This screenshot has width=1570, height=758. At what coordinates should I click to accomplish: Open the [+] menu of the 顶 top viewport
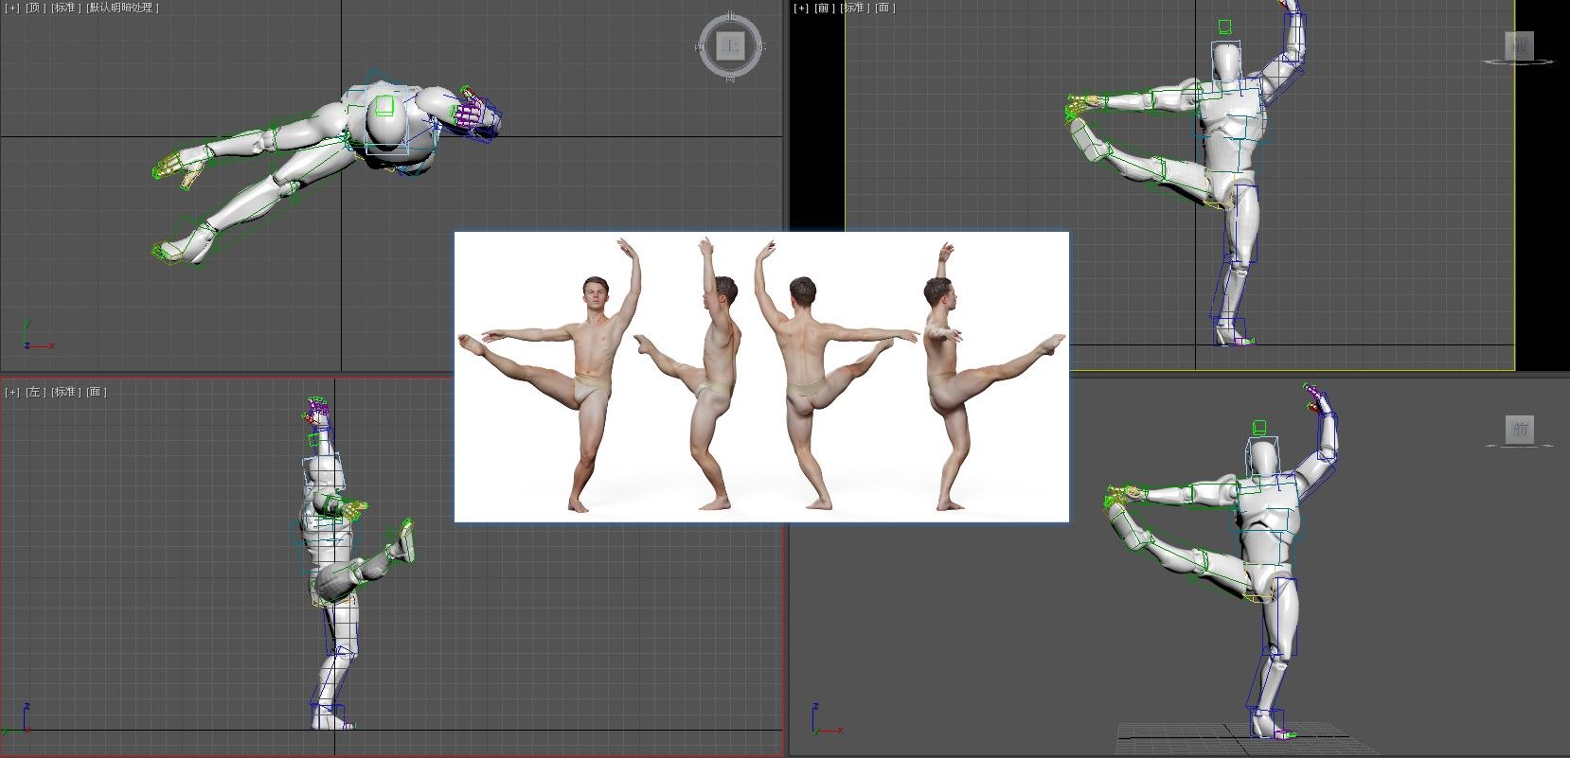point(12,8)
